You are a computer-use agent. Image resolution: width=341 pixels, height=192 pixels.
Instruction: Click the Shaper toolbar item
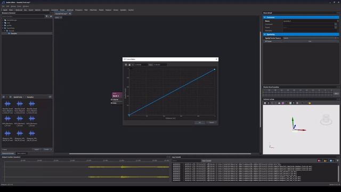(x=62, y=10)
